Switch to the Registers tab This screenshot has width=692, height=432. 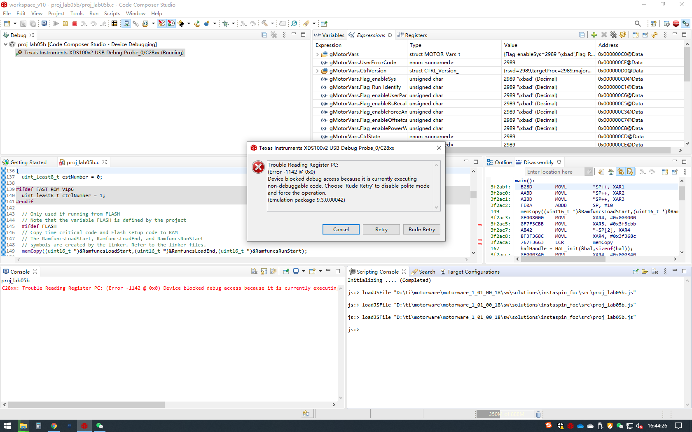point(412,35)
